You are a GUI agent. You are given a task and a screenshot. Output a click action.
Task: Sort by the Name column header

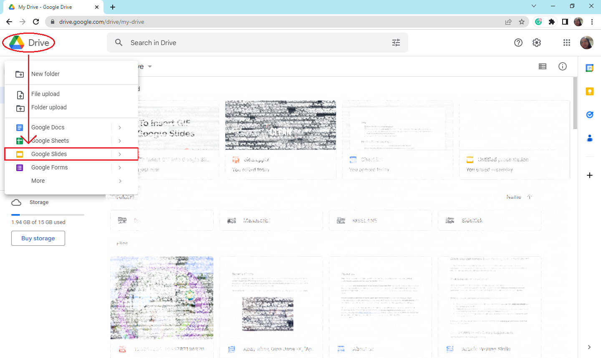tap(514, 197)
